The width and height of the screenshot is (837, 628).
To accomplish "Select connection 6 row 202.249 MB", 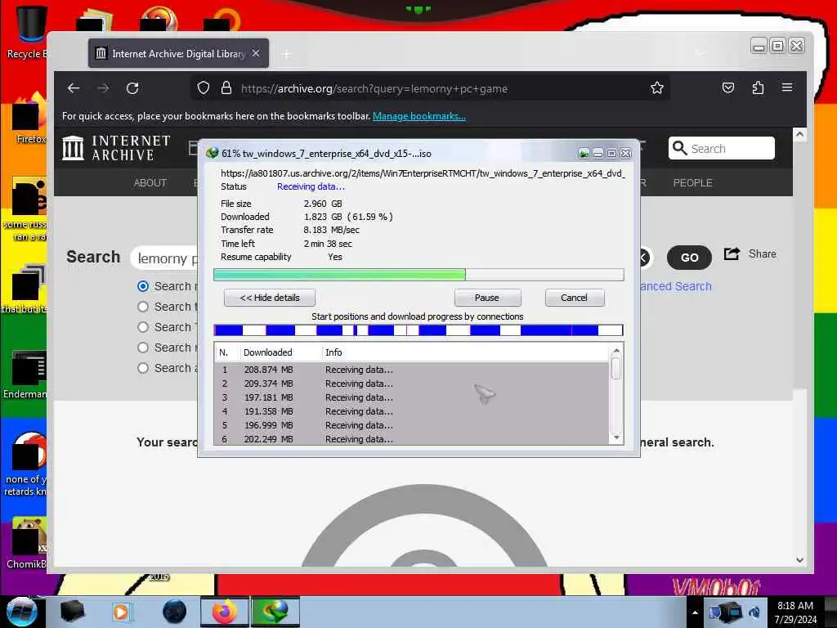I will (412, 439).
